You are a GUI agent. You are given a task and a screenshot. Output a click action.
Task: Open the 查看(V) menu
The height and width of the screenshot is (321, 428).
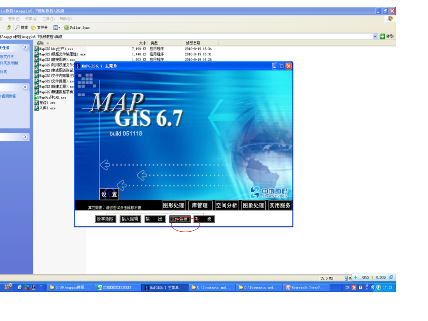[x=14, y=19]
